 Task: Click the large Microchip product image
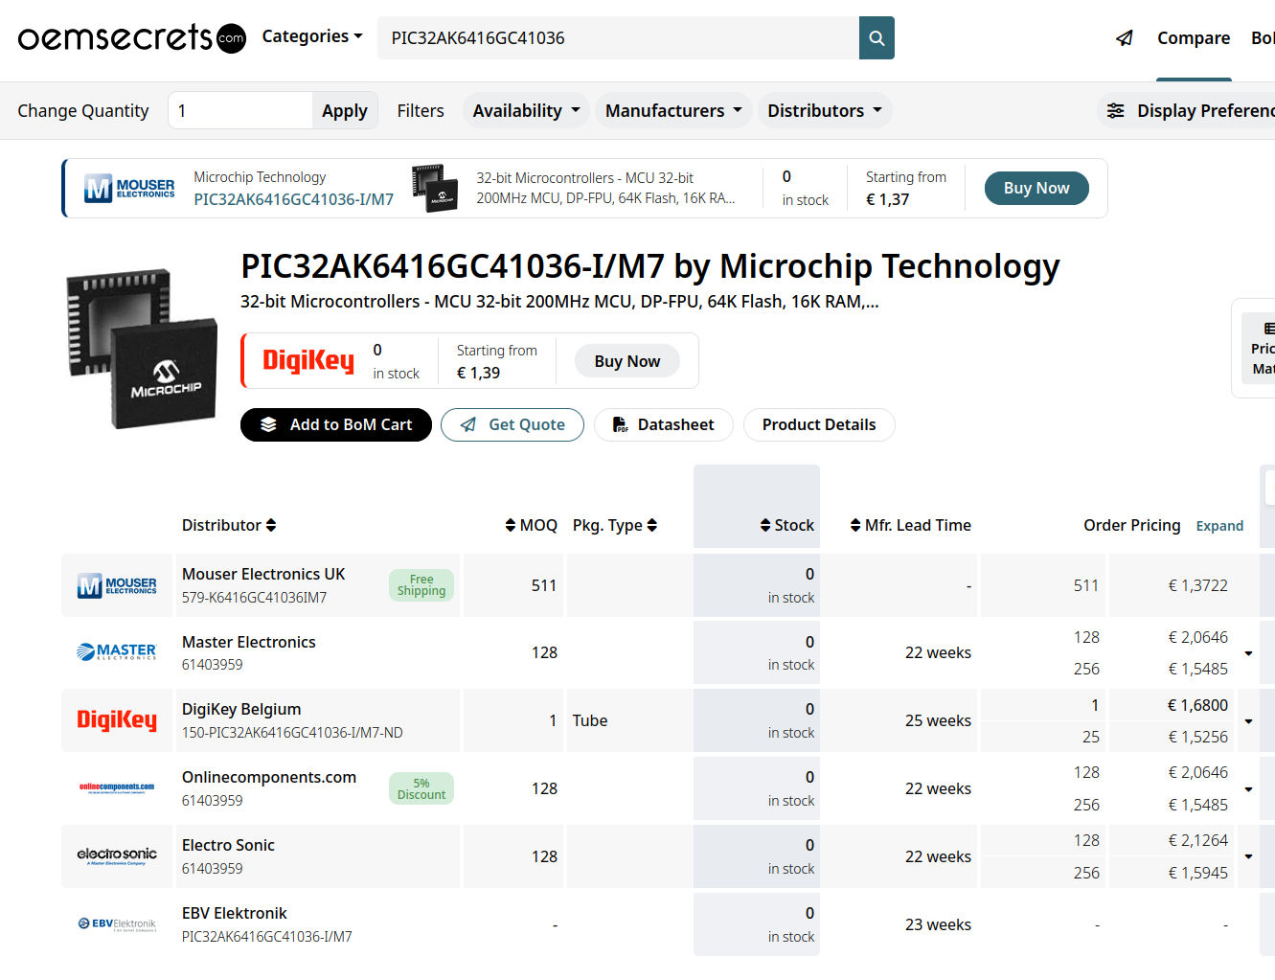click(x=142, y=347)
